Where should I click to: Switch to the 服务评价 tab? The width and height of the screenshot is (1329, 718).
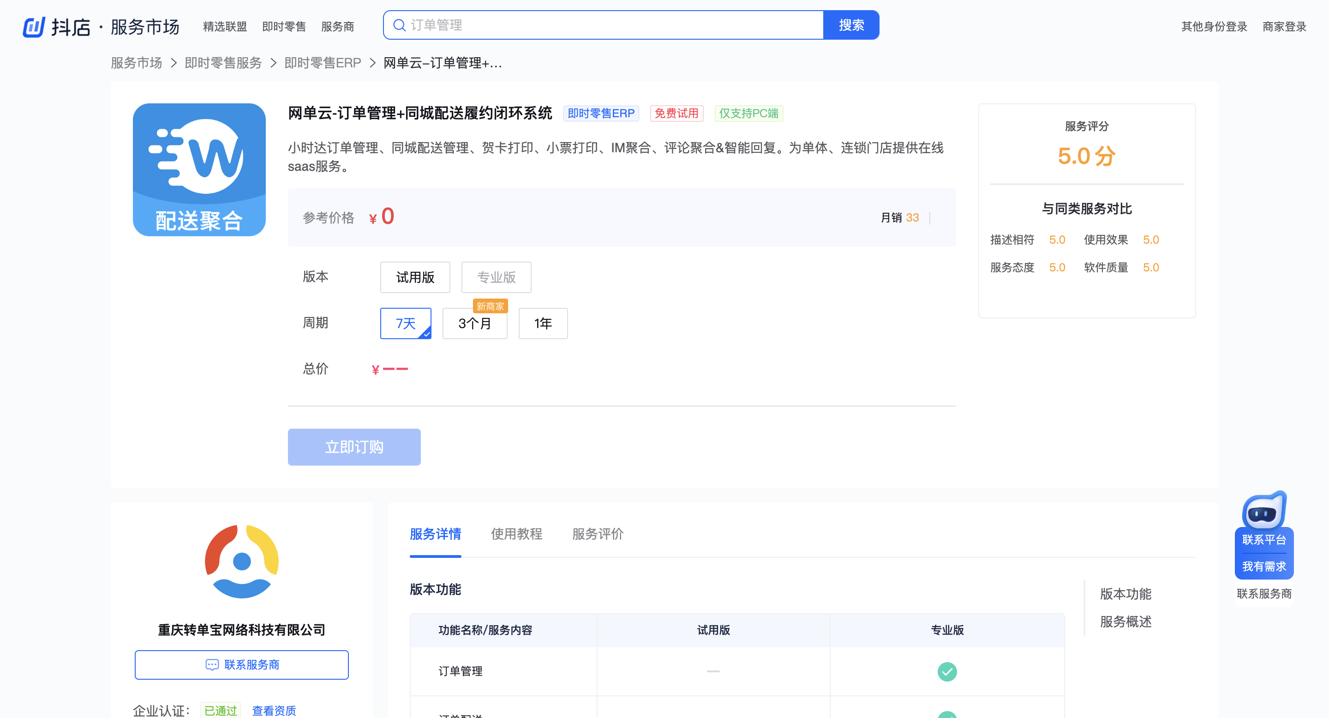pos(598,534)
